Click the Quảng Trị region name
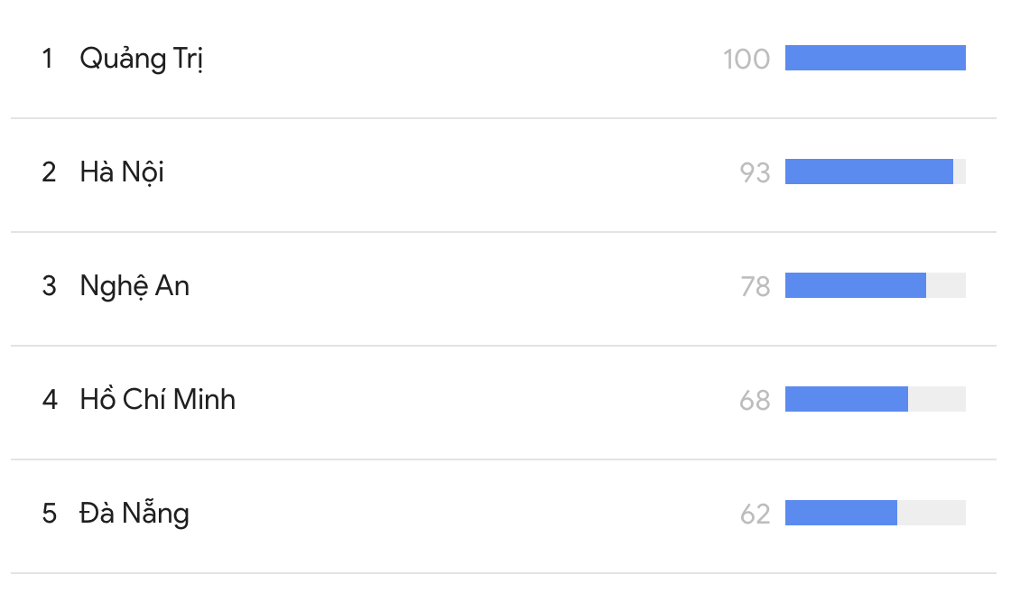This screenshot has width=1011, height=603. pyautogui.click(x=141, y=59)
